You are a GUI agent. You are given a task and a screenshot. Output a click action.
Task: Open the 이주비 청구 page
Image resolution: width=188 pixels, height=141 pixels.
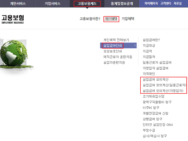pyautogui.click(x=151, y=108)
